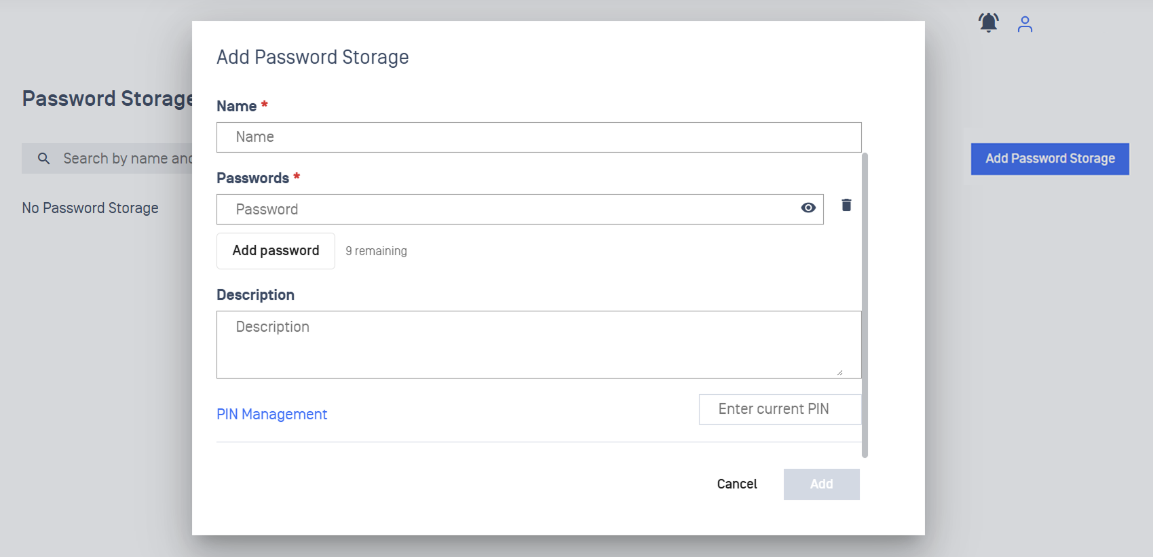
Task: Toggle password visibility eye icon
Action: click(x=808, y=208)
